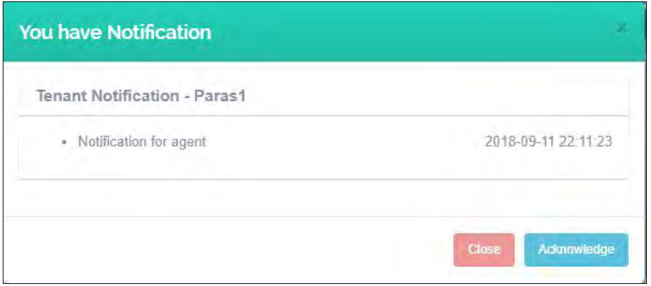651x286 pixels.
Task: Click the 2018-09-11 22:11:23 timestamp
Action: pos(548,142)
